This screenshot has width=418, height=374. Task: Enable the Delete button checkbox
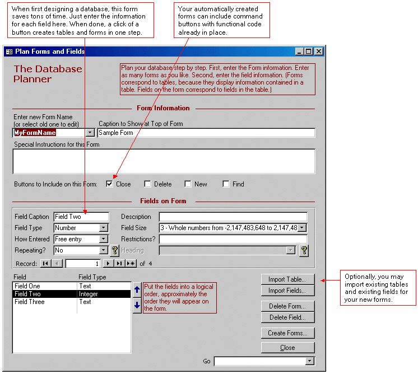(x=147, y=184)
